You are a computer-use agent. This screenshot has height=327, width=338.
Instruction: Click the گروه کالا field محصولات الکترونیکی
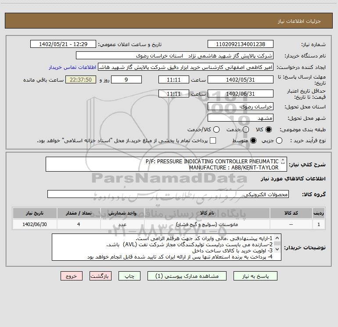pos(168,194)
